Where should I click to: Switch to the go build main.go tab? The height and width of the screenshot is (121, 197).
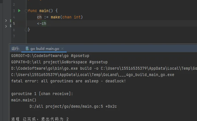45,49
